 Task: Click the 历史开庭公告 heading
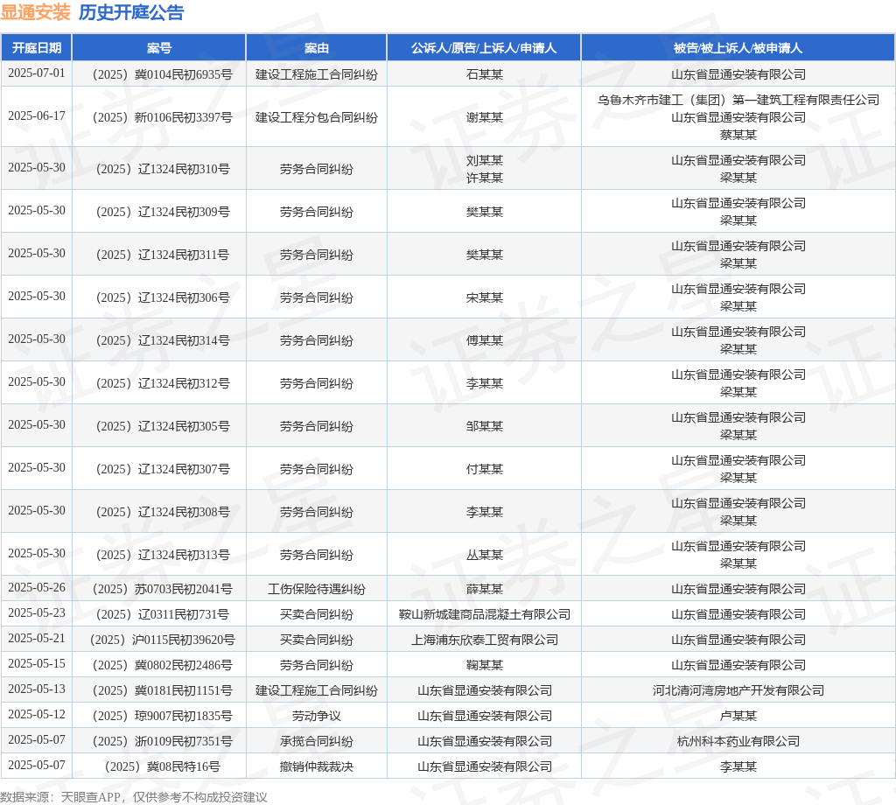[131, 12]
